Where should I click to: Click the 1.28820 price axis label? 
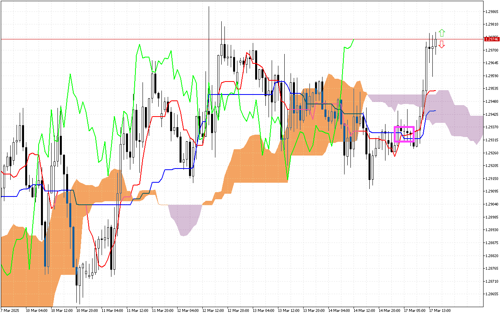pos(492,256)
